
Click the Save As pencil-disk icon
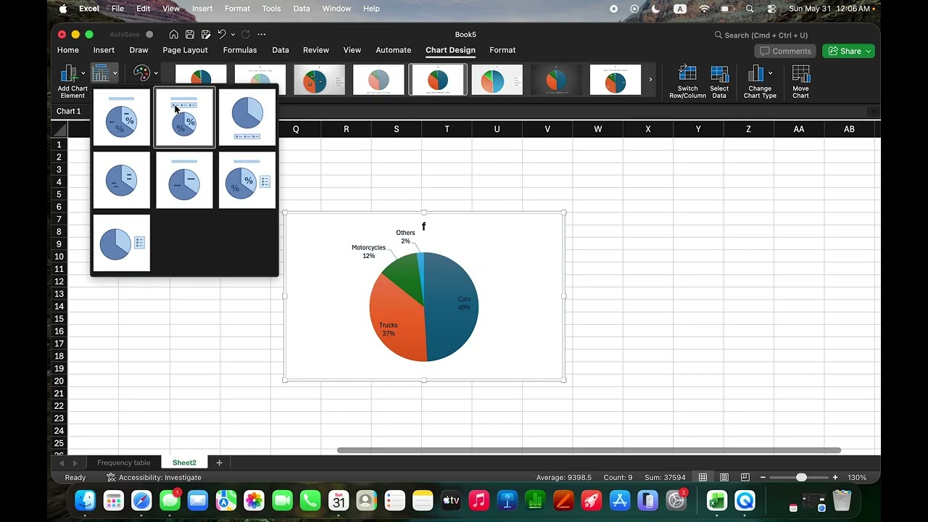206,34
